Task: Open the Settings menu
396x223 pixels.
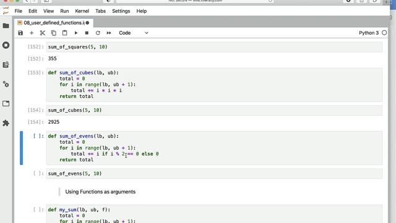Action: tap(121, 11)
